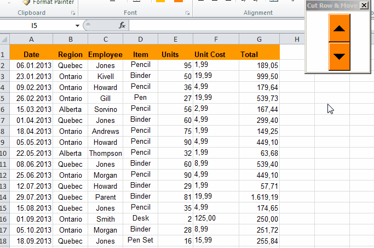Select the cell with date 22.05.2013
This screenshot has width=374, height=248.
click(x=31, y=153)
